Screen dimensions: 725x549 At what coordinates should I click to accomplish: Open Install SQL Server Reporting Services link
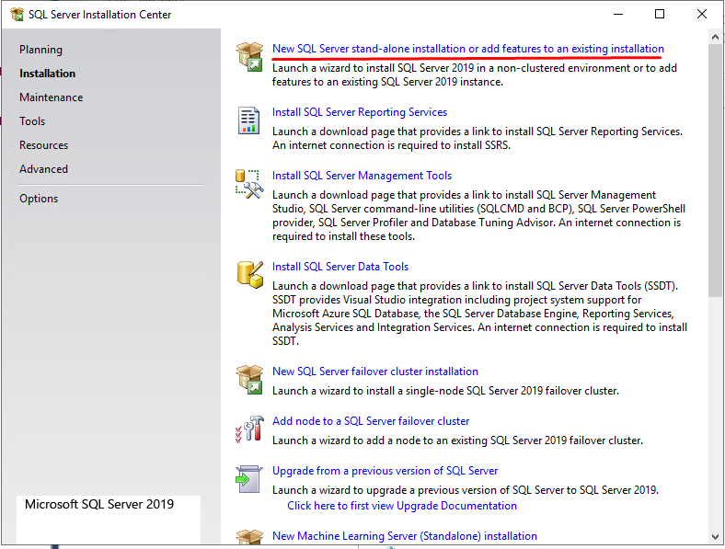(359, 112)
